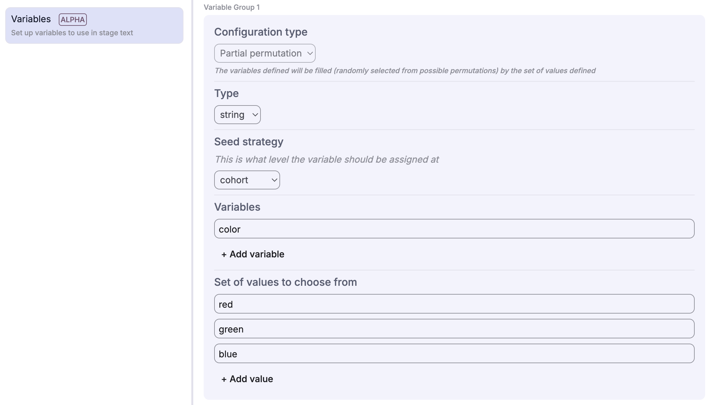This screenshot has height=405, width=711.
Task: Open the Seed strategy cohort dropdown
Action: [247, 180]
